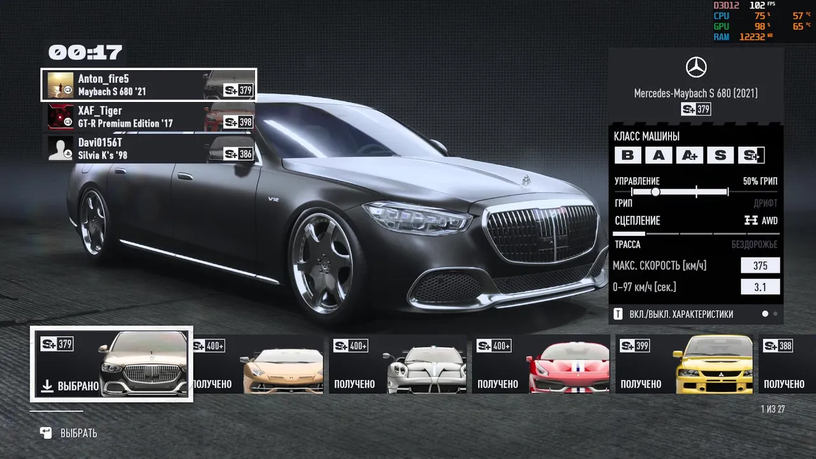Click the RAM usage overlay line
Viewport: 816px width, 459px height.
[743, 37]
